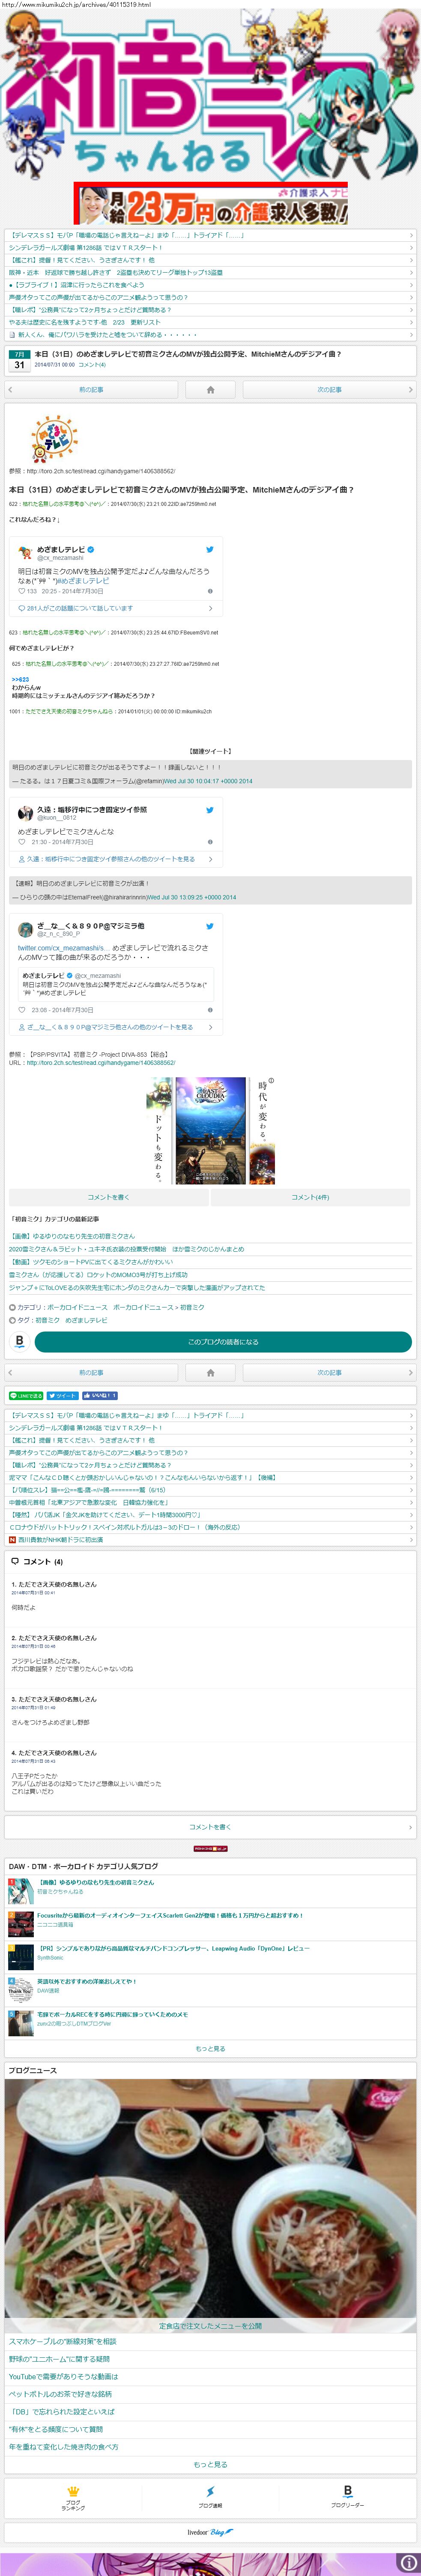Open the 定食店 meal photo news image
Image resolution: width=421 pixels, height=2576 pixels.
click(210, 2206)
